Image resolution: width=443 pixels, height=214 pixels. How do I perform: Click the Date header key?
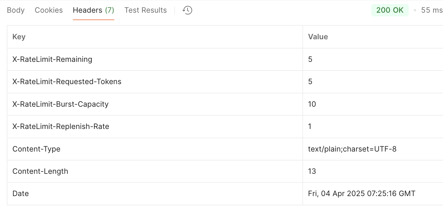pyautogui.click(x=20, y=194)
